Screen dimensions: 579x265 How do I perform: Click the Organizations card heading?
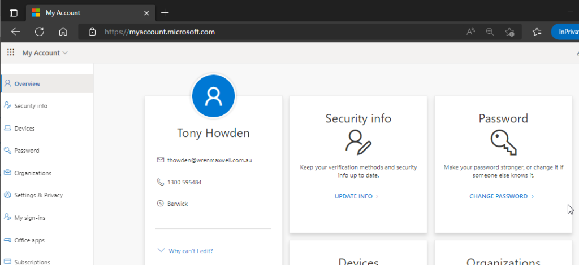[503, 261]
